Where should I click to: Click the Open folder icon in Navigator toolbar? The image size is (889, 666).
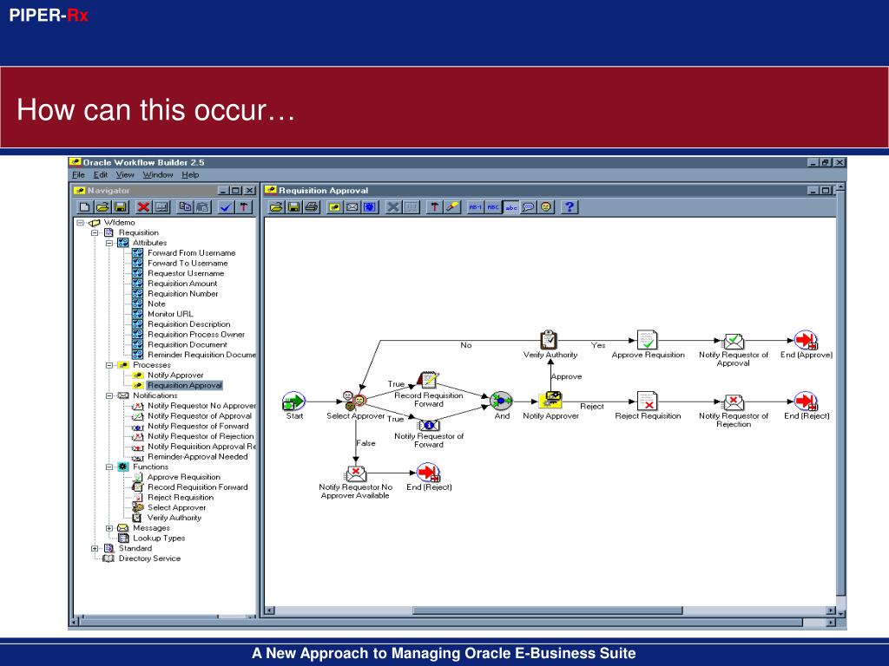pyautogui.click(x=102, y=207)
